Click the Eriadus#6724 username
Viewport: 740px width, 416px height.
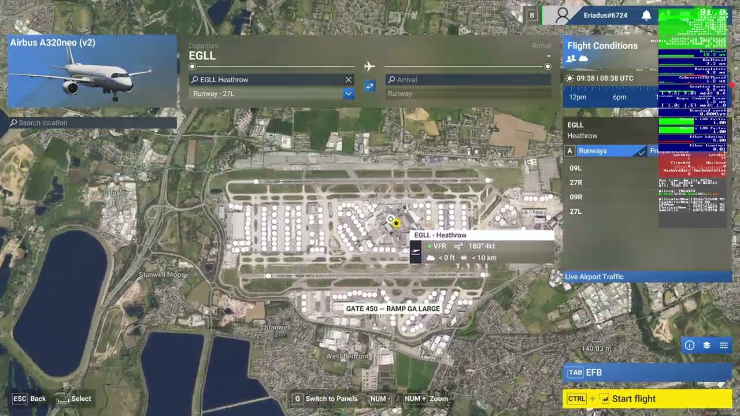605,16
